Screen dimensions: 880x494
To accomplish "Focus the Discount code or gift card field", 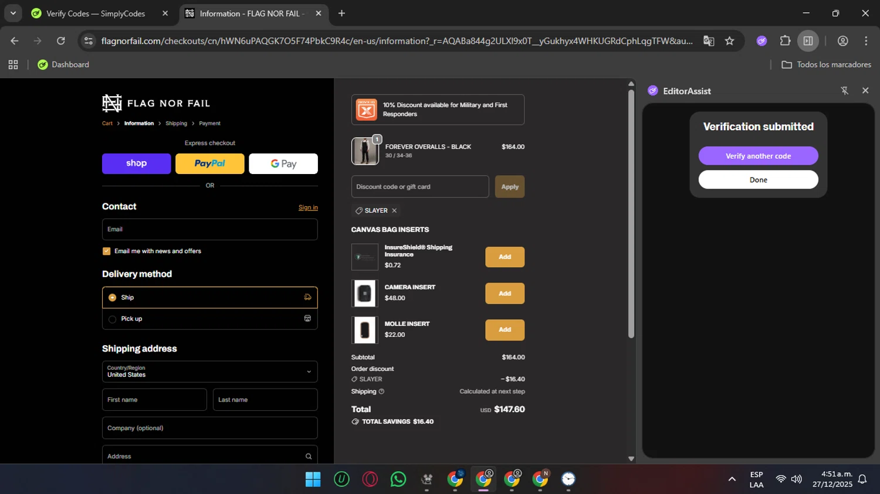I will tap(420, 187).
